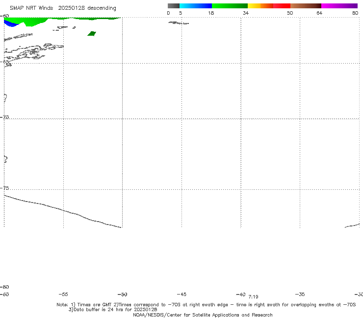Click the '50' color scale label
Screen dimensions: 363x318
(x=290, y=13)
